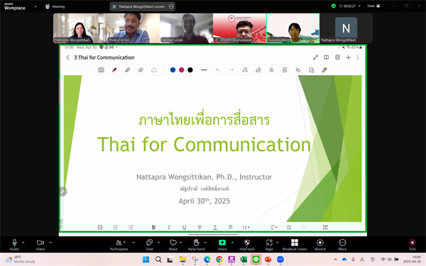
Task: Open the text alignment dropdown
Action: click(273, 227)
